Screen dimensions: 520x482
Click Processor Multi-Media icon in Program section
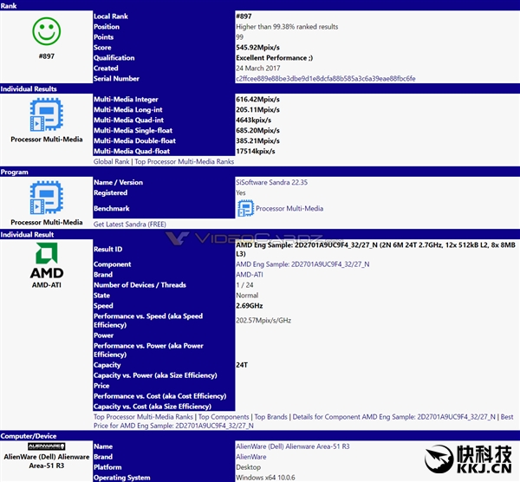(x=47, y=198)
